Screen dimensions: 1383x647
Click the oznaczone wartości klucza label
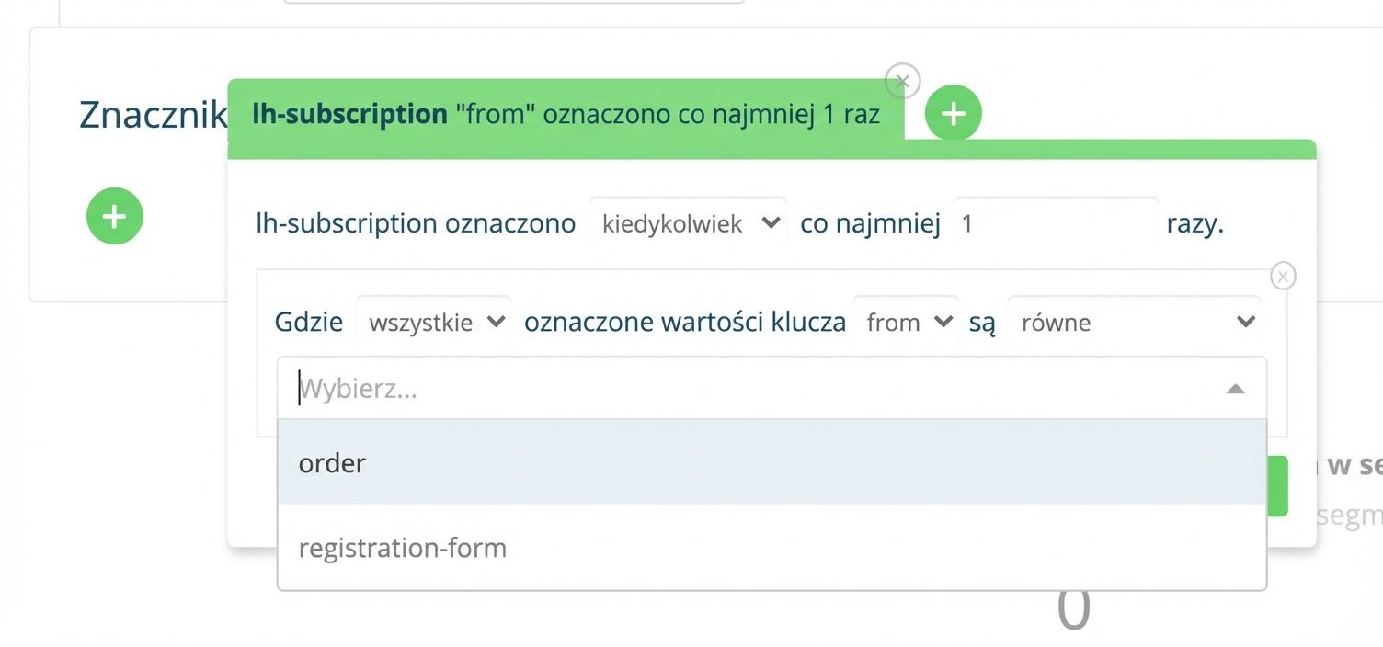pos(685,322)
